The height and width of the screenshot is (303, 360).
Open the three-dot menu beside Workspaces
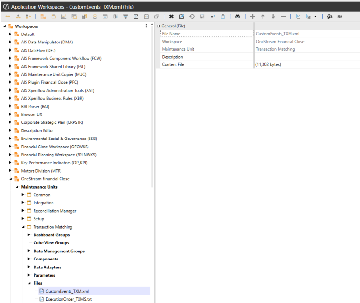pos(146,26)
